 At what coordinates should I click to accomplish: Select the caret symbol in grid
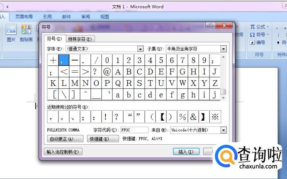pos(85,95)
